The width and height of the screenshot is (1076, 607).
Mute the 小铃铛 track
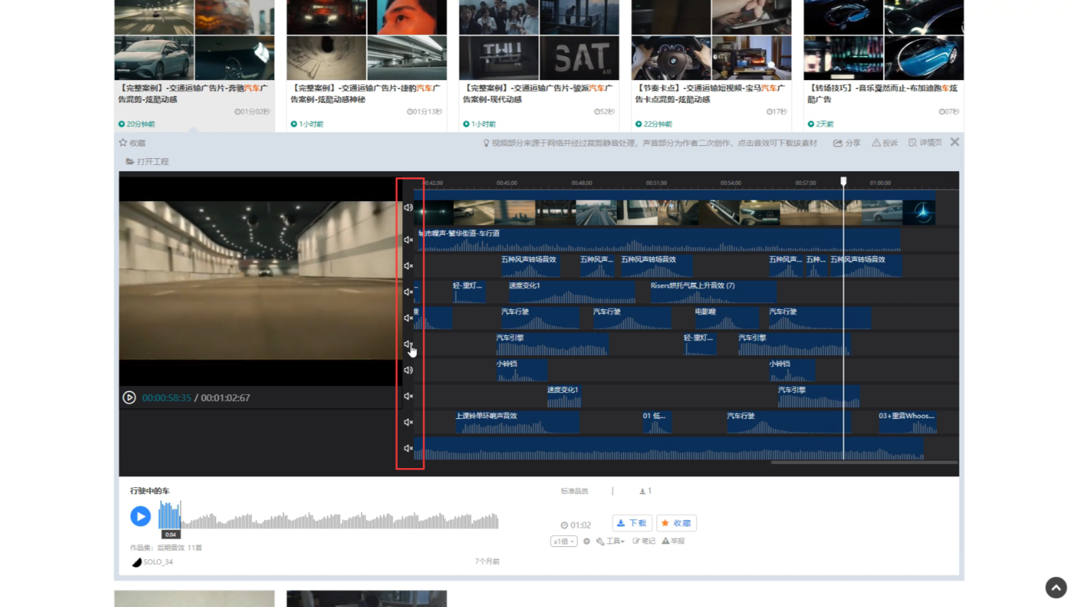408,370
